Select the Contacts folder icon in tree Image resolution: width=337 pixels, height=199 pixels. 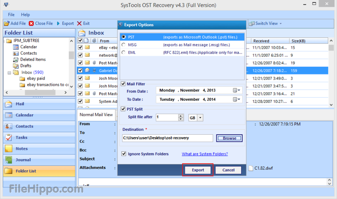point(16,53)
